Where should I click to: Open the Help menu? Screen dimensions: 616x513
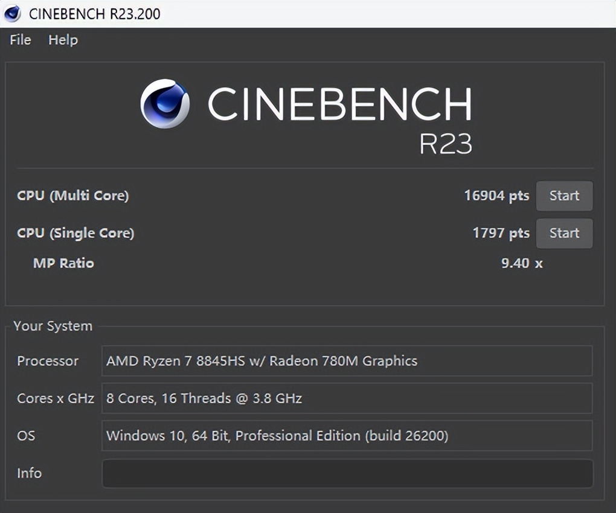[x=63, y=40]
